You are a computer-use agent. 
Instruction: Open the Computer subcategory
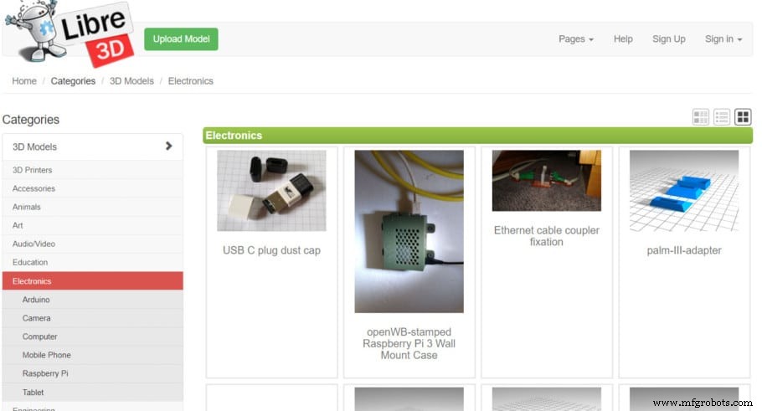tap(92, 337)
